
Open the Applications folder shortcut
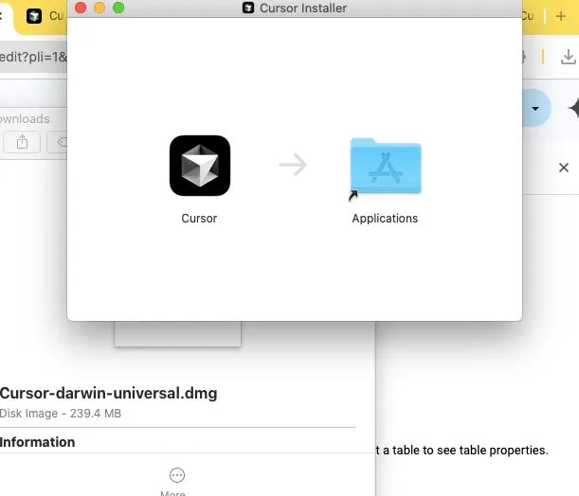(x=386, y=166)
